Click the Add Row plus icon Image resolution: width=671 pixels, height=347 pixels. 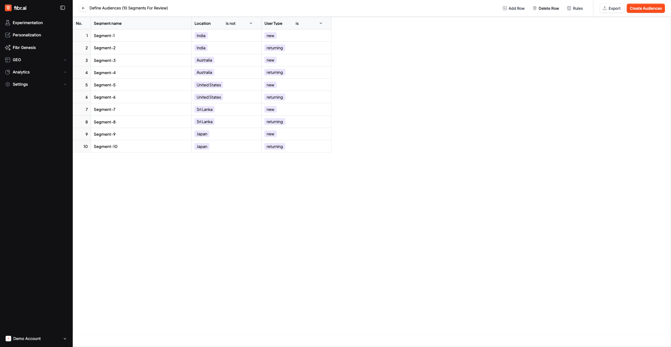tap(505, 8)
